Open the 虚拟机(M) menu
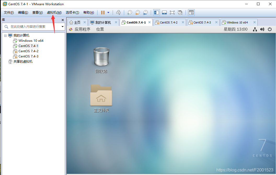276x175 pixels. [54, 13]
